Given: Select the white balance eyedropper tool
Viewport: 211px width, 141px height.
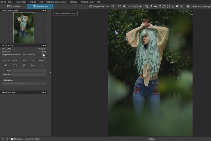Looking at the screenshot, I should [x=151, y=6].
